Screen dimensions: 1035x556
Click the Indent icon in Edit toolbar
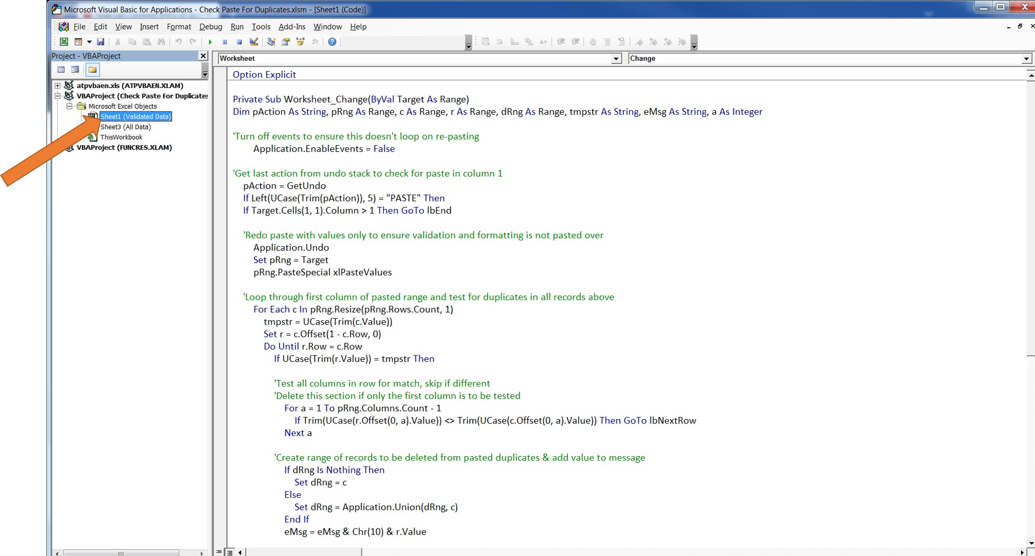pyautogui.click(x=561, y=42)
